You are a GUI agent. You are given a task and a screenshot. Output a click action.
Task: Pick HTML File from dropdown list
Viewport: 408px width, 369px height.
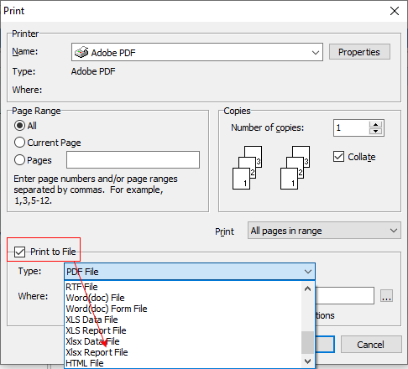183,363
